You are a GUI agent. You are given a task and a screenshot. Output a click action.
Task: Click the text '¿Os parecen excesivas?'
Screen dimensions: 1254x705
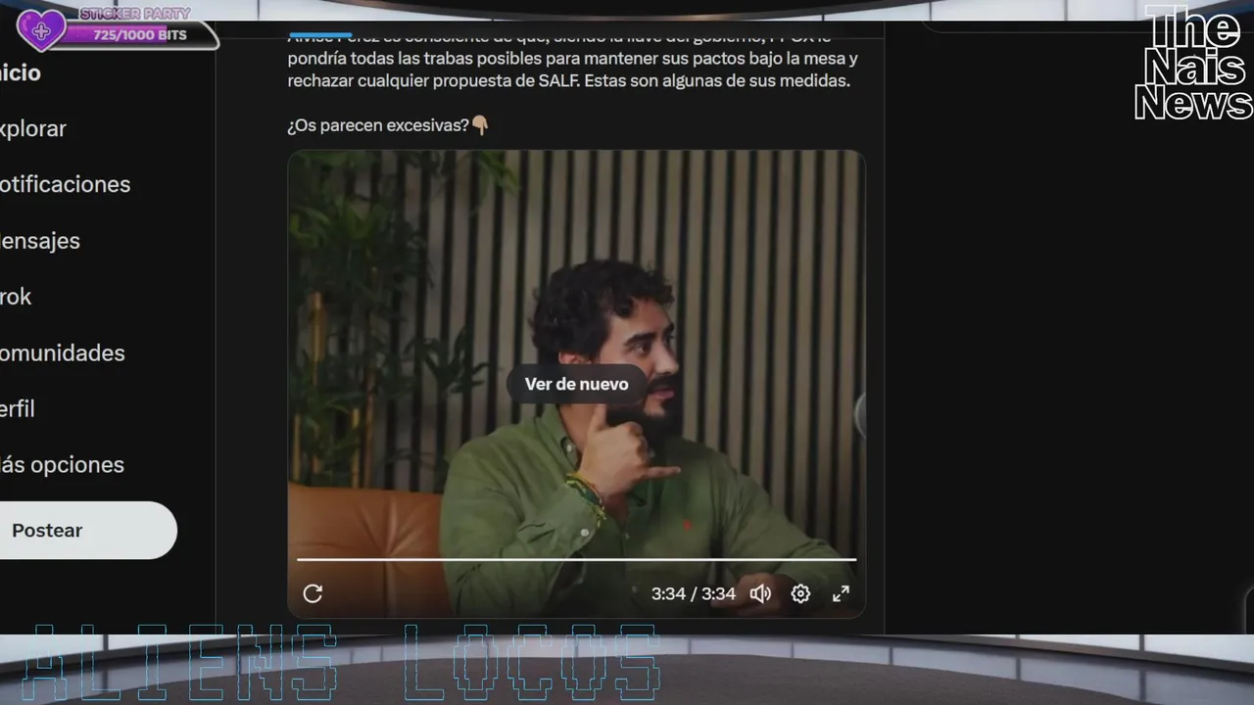pos(378,125)
